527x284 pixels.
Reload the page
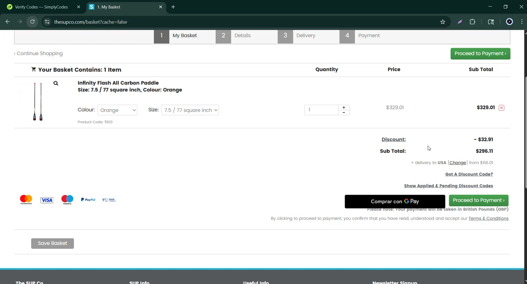[x=32, y=22]
